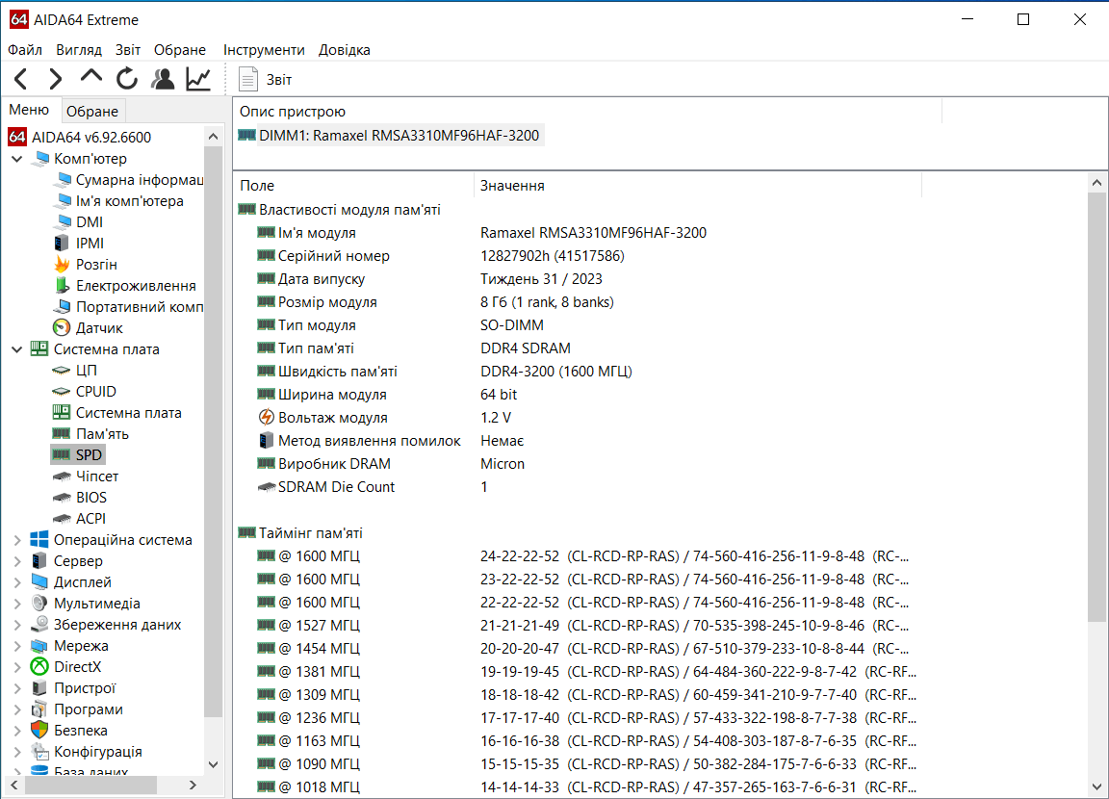Sort by the Поле column header

coord(353,185)
